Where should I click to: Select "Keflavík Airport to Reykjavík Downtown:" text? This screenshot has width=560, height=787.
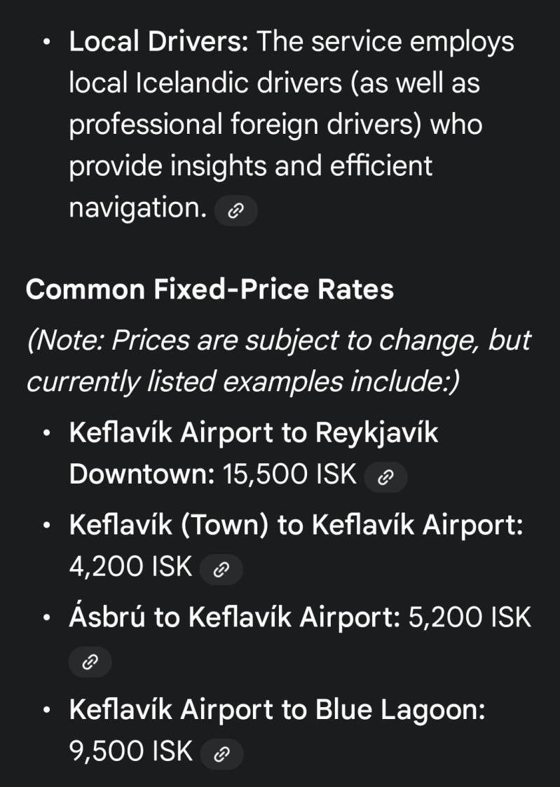click(253, 433)
